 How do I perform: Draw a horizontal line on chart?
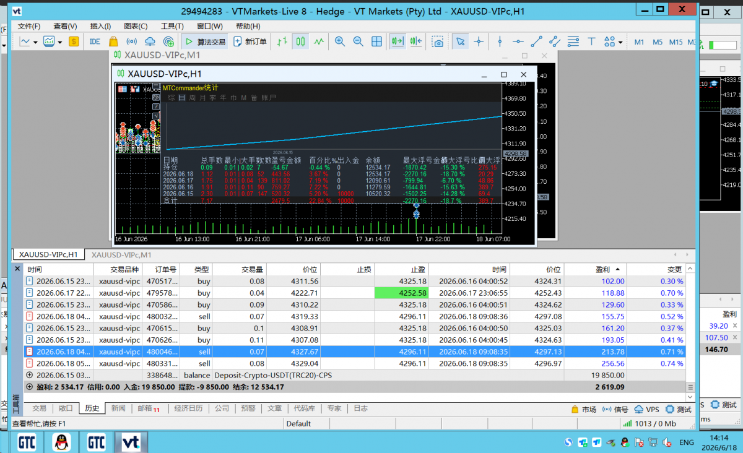(x=518, y=41)
